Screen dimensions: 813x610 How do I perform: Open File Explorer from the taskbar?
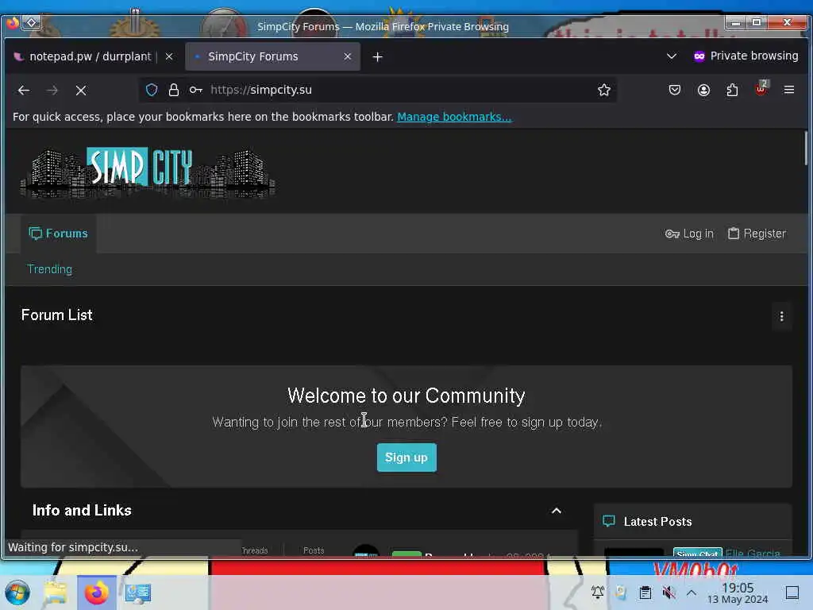(x=56, y=593)
